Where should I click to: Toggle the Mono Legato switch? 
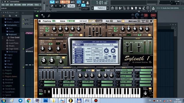150,89
